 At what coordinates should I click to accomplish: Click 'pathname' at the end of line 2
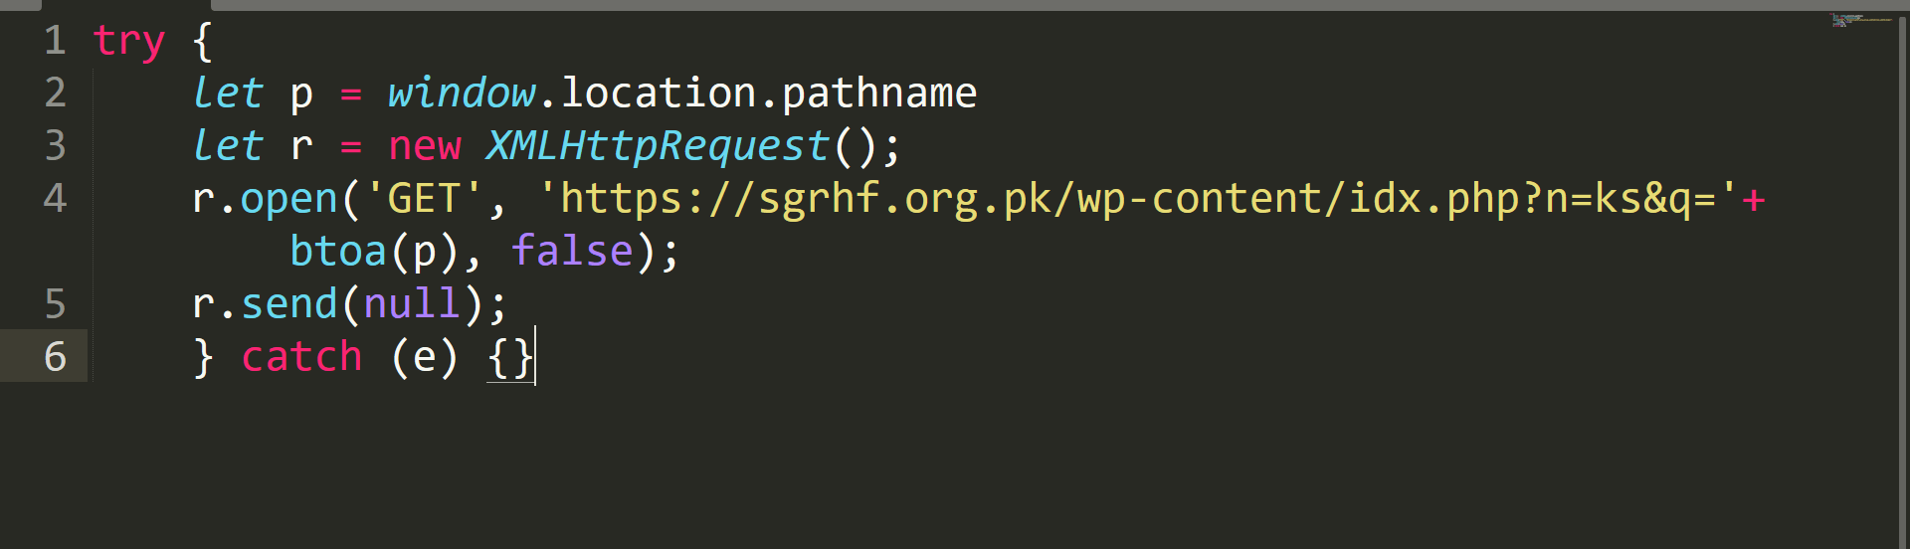point(879,94)
